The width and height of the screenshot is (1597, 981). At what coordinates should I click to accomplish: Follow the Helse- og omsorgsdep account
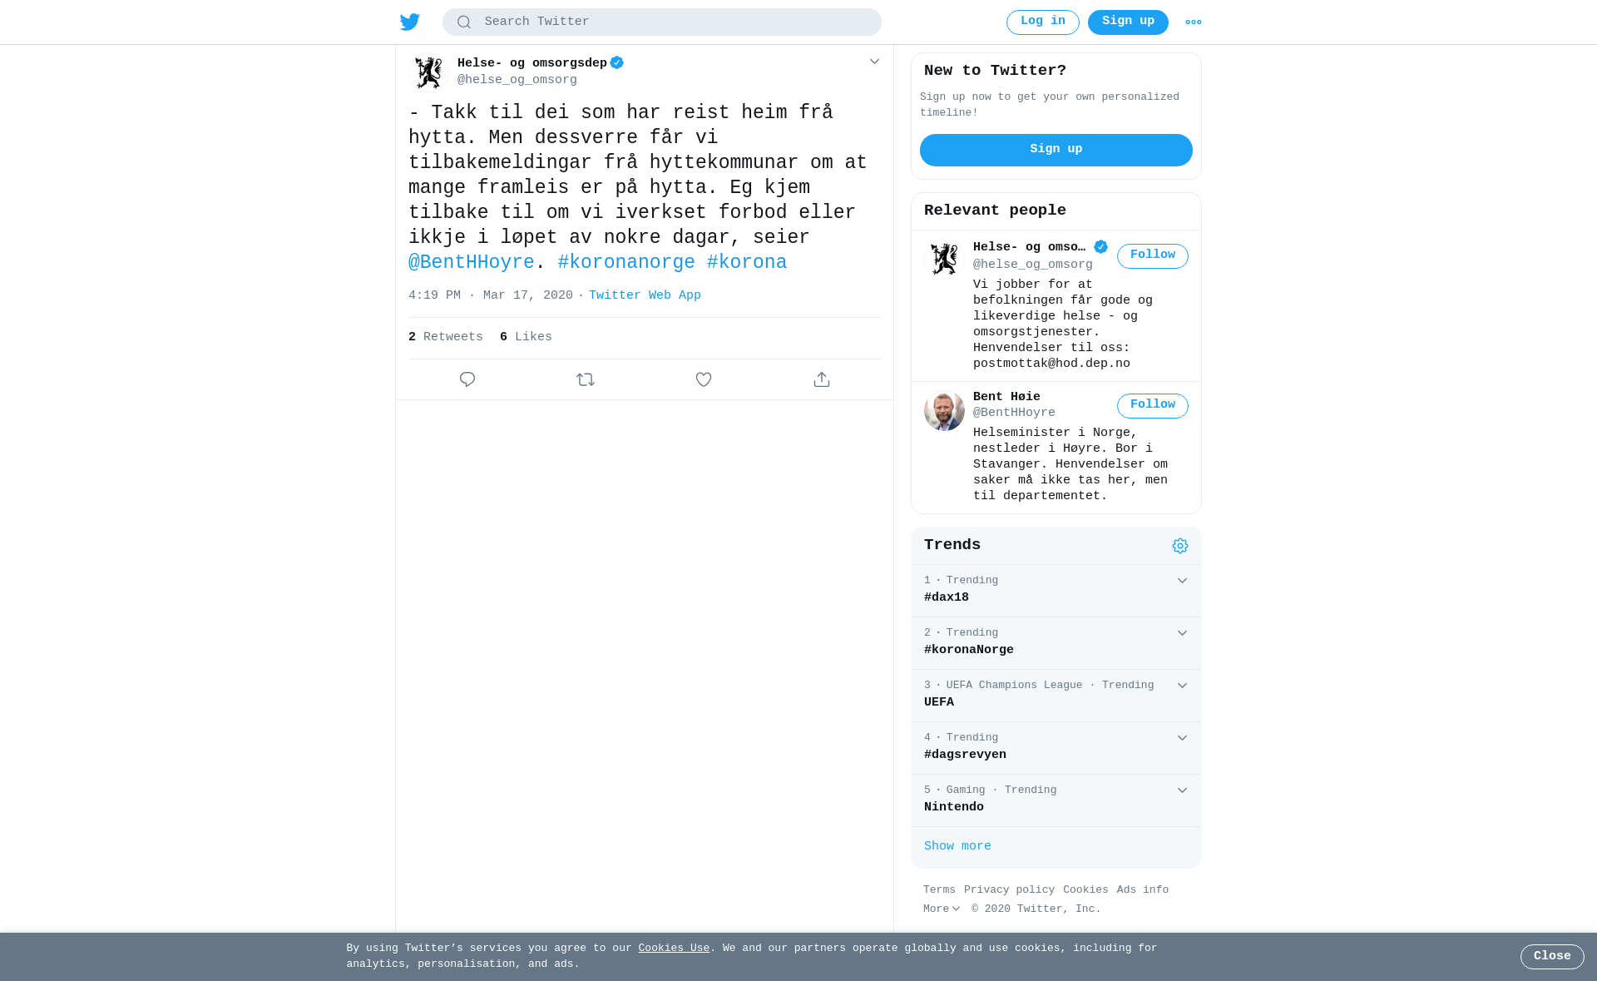[1153, 256]
